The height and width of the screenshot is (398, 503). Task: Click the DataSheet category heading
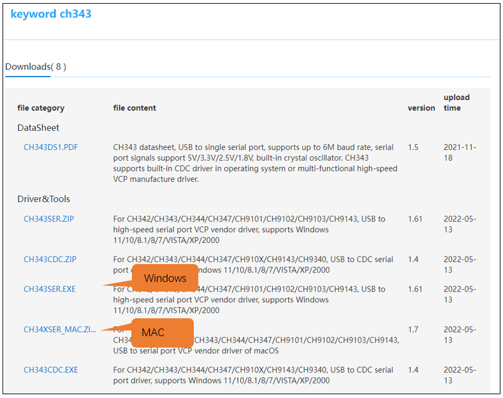(x=38, y=128)
